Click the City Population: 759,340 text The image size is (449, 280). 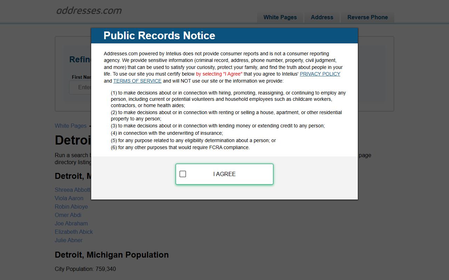[85, 269]
